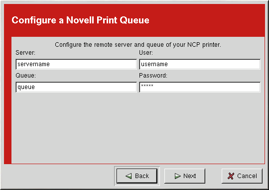Click the right-pointing arrow icon on Next
Viewport: 269px width, 190px height.
pyautogui.click(x=177, y=176)
